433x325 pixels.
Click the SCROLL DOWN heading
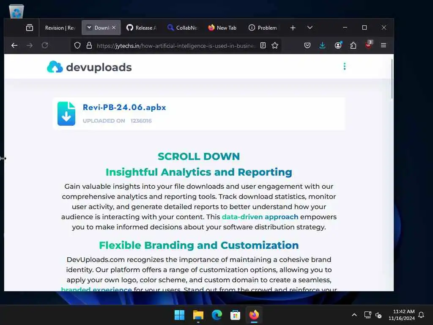click(199, 157)
